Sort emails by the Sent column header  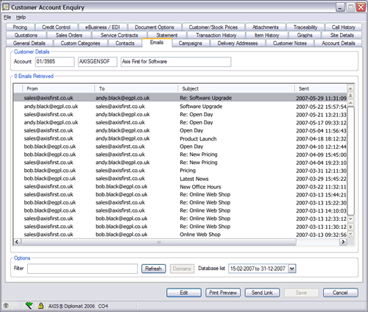click(x=321, y=88)
